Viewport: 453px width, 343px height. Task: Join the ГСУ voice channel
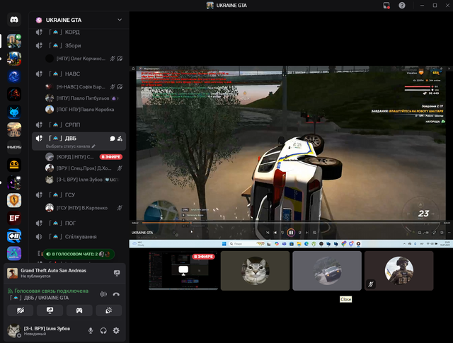[79, 195]
